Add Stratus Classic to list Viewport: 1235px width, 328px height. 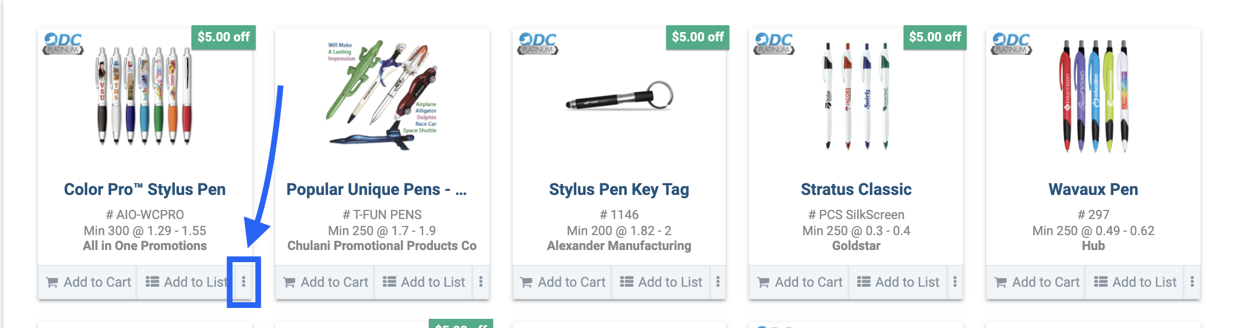point(898,282)
